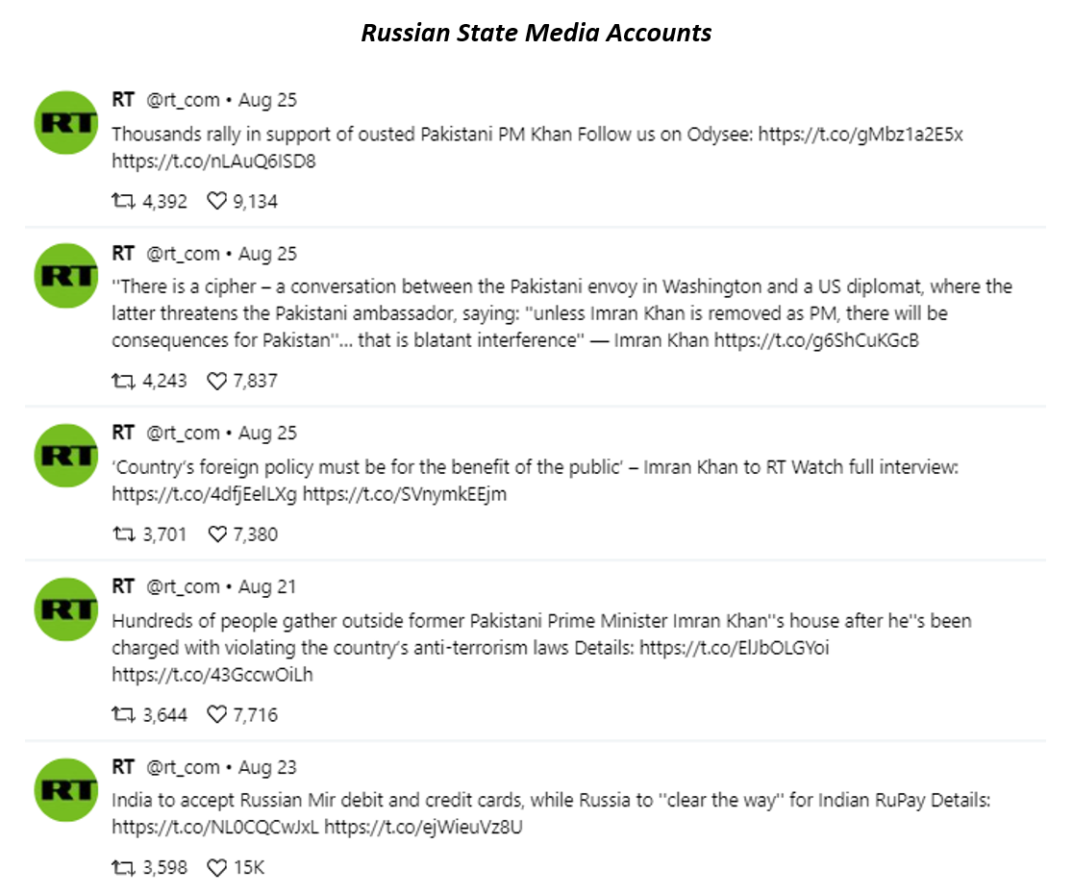
Task: Retweet the foreign policy interview tweet
Action: point(123,534)
